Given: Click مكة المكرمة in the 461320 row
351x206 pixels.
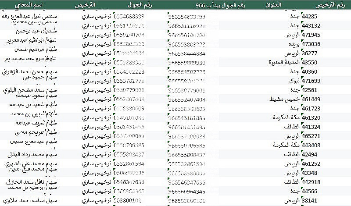Looking at the screenshot, I should tap(286, 117).
